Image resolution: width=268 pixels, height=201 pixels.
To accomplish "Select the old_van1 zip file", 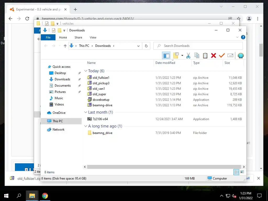I will click(x=99, y=88).
